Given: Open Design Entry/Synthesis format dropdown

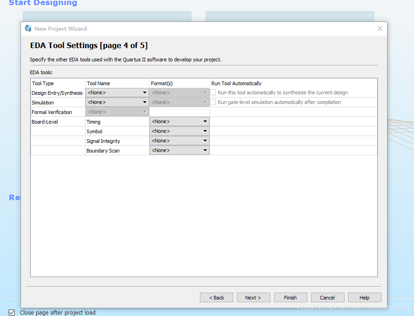Looking at the screenshot, I should (x=179, y=93).
